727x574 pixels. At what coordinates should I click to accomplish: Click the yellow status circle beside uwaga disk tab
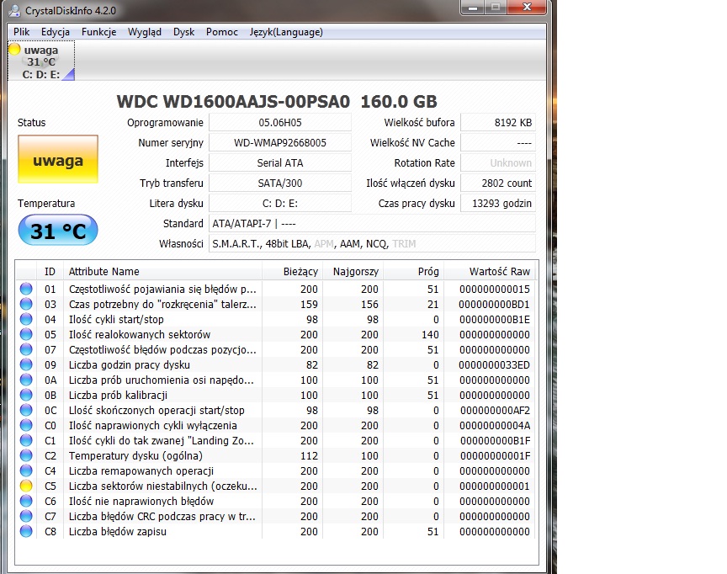(x=15, y=49)
